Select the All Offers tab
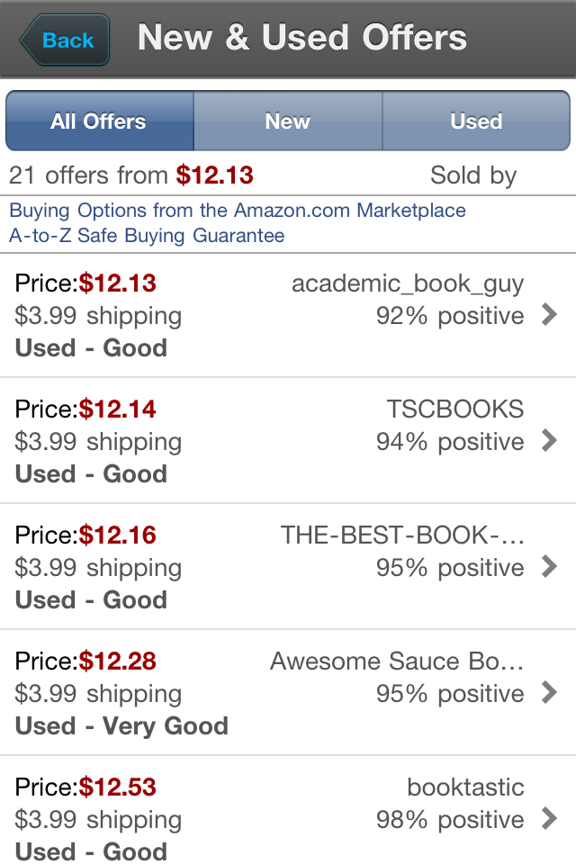The height and width of the screenshot is (864, 576). click(x=100, y=121)
